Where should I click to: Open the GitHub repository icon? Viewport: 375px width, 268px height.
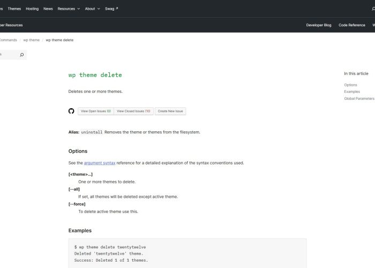(x=71, y=111)
